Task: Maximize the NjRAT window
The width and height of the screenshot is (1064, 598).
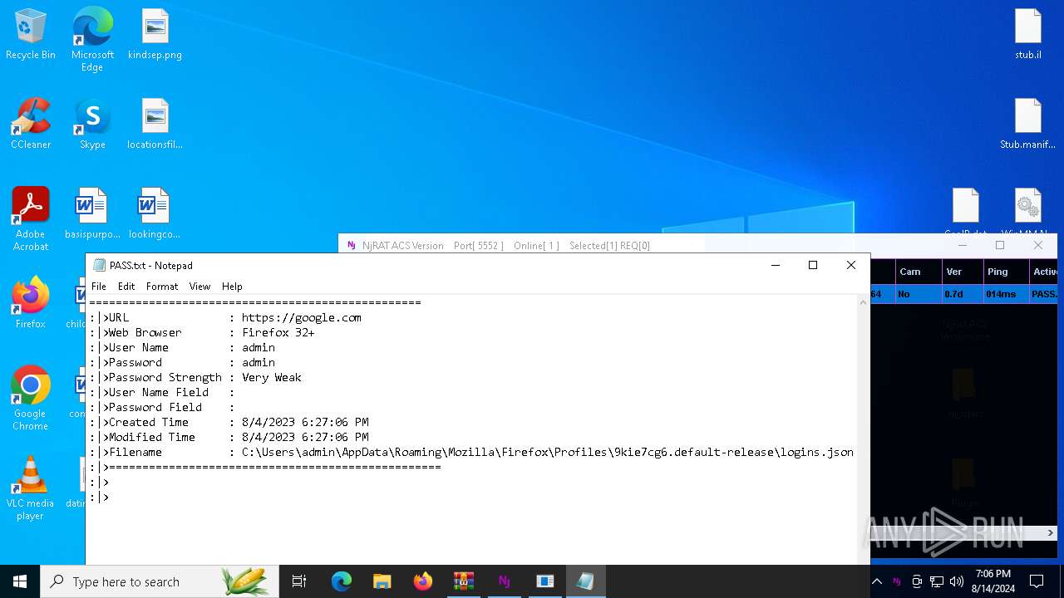Action: [1000, 245]
